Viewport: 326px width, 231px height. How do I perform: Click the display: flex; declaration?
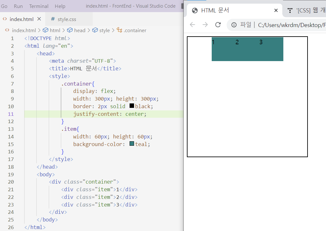pyautogui.click(x=94, y=91)
